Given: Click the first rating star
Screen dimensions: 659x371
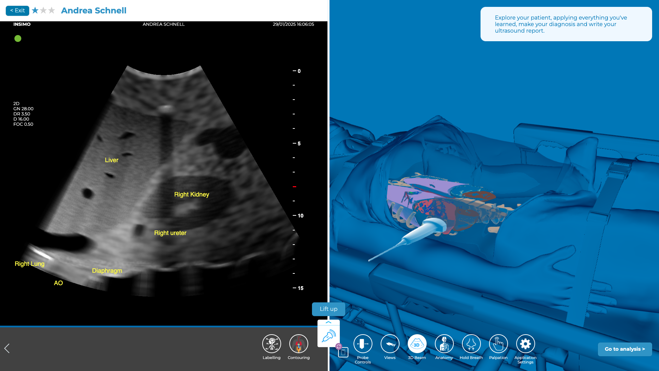Looking at the screenshot, I should pyautogui.click(x=35, y=10).
